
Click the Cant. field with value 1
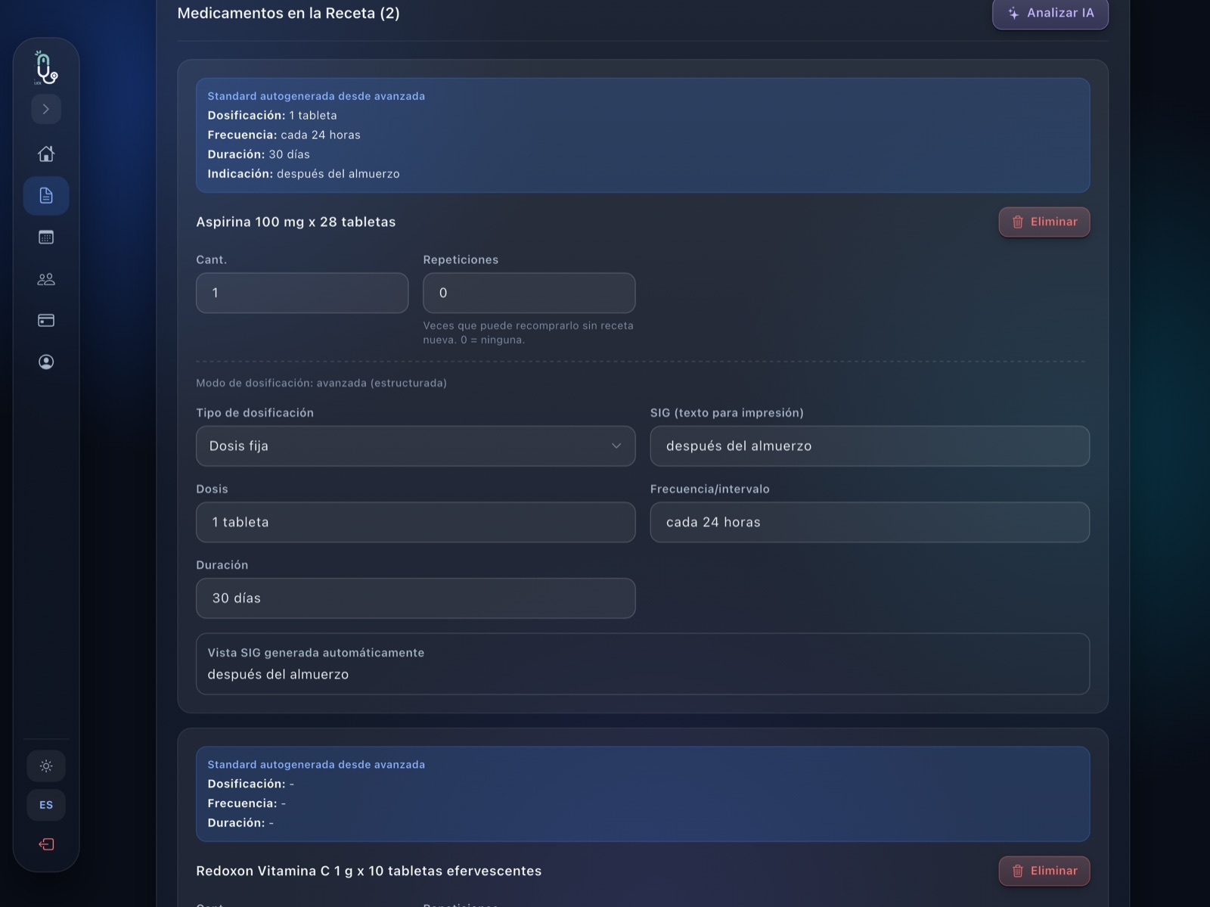click(302, 294)
